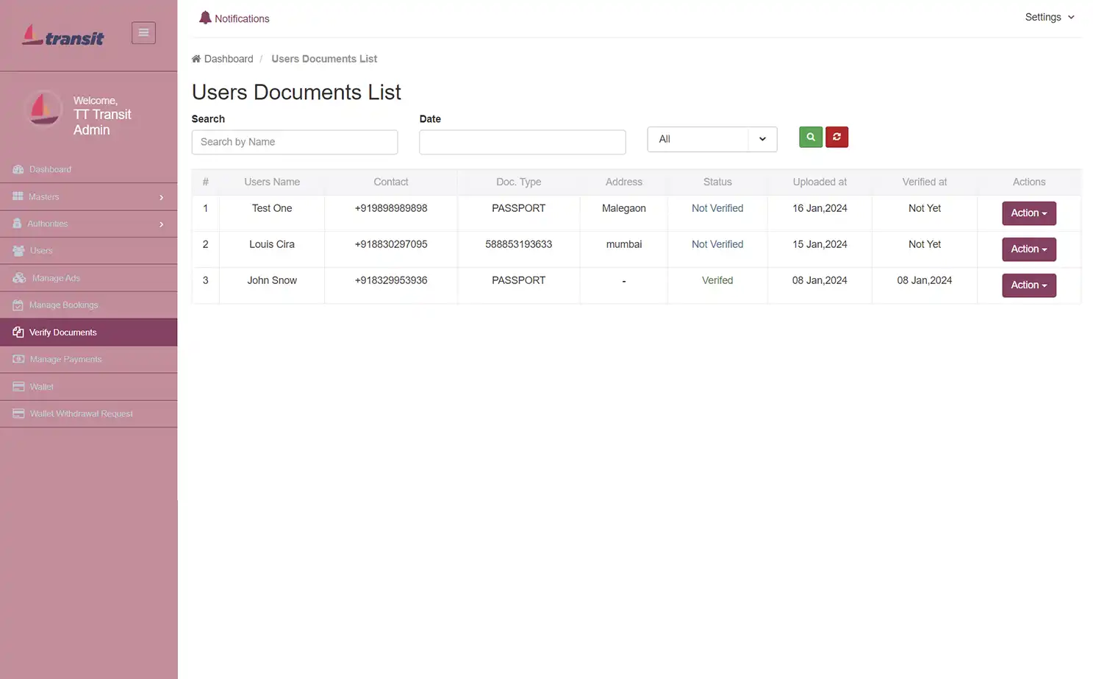Select the Users sidebar icon

pyautogui.click(x=18, y=250)
